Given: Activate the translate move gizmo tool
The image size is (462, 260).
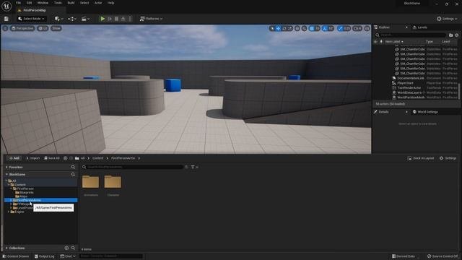Looking at the screenshot, I should click(278, 28).
